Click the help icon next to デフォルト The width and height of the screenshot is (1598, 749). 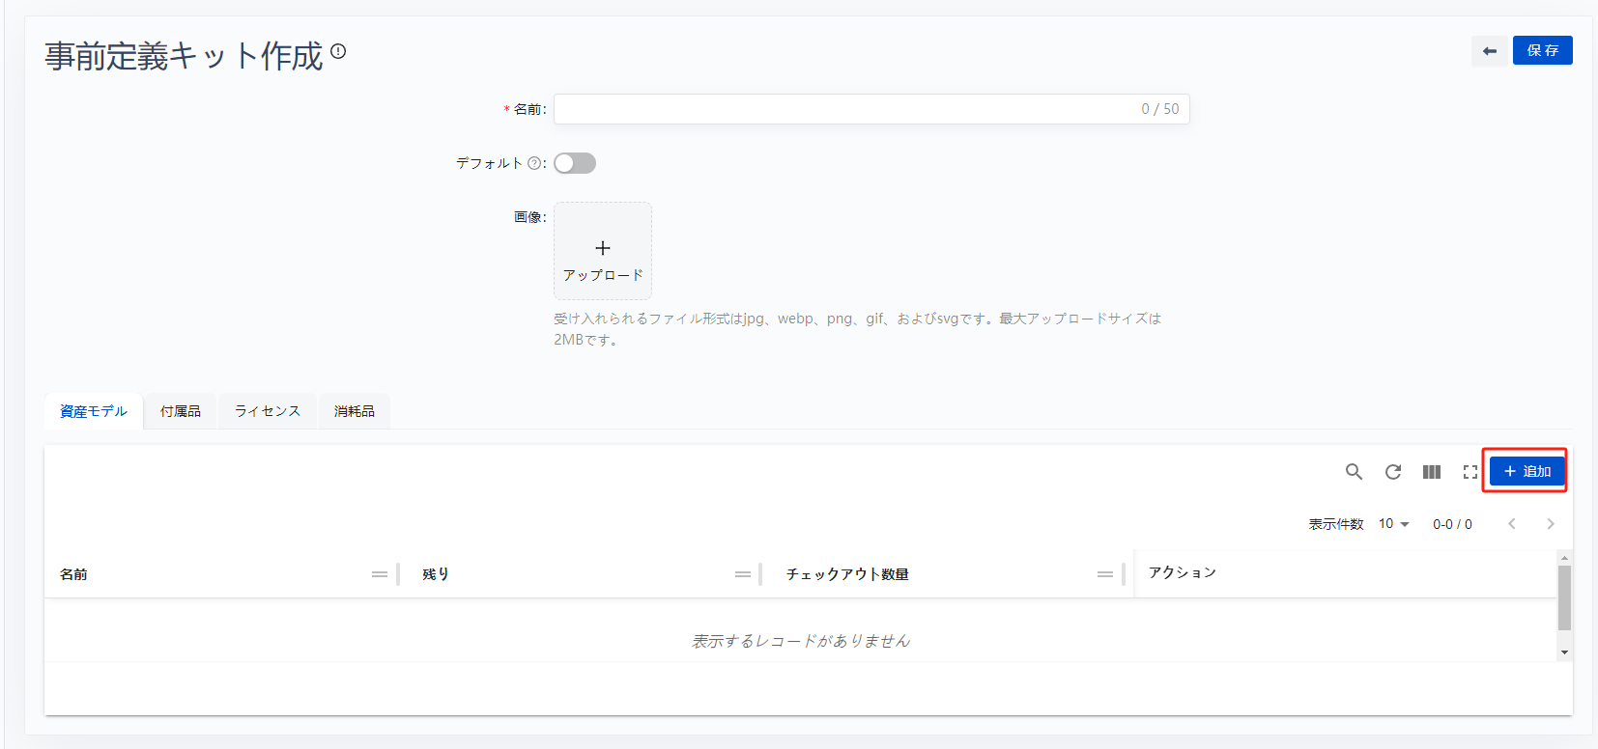coord(534,164)
